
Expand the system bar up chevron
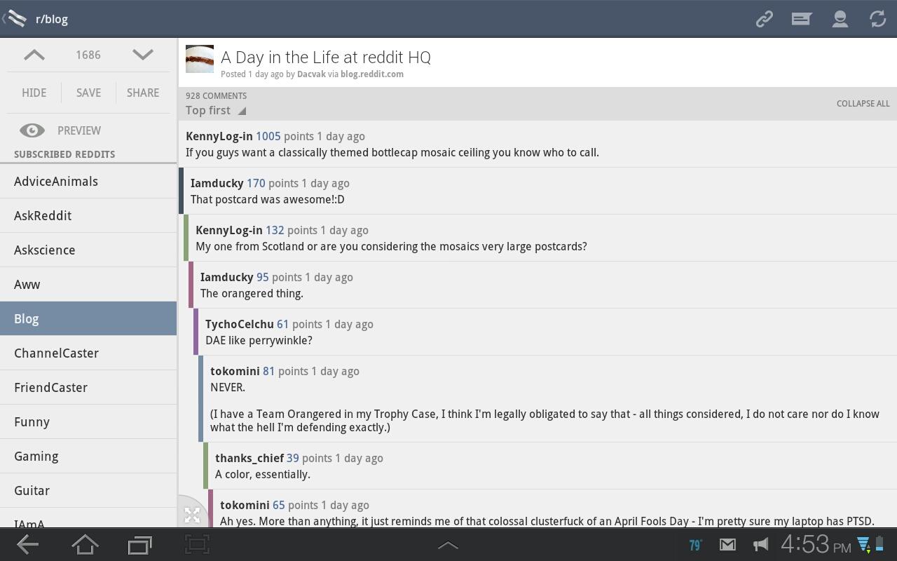(x=448, y=545)
